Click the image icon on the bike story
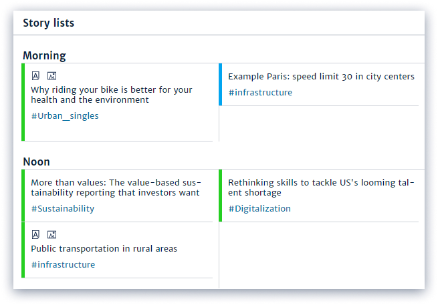Viewport: 438px width, 305px height. 51,75
